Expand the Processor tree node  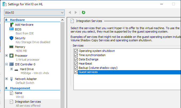pos(7,56)
